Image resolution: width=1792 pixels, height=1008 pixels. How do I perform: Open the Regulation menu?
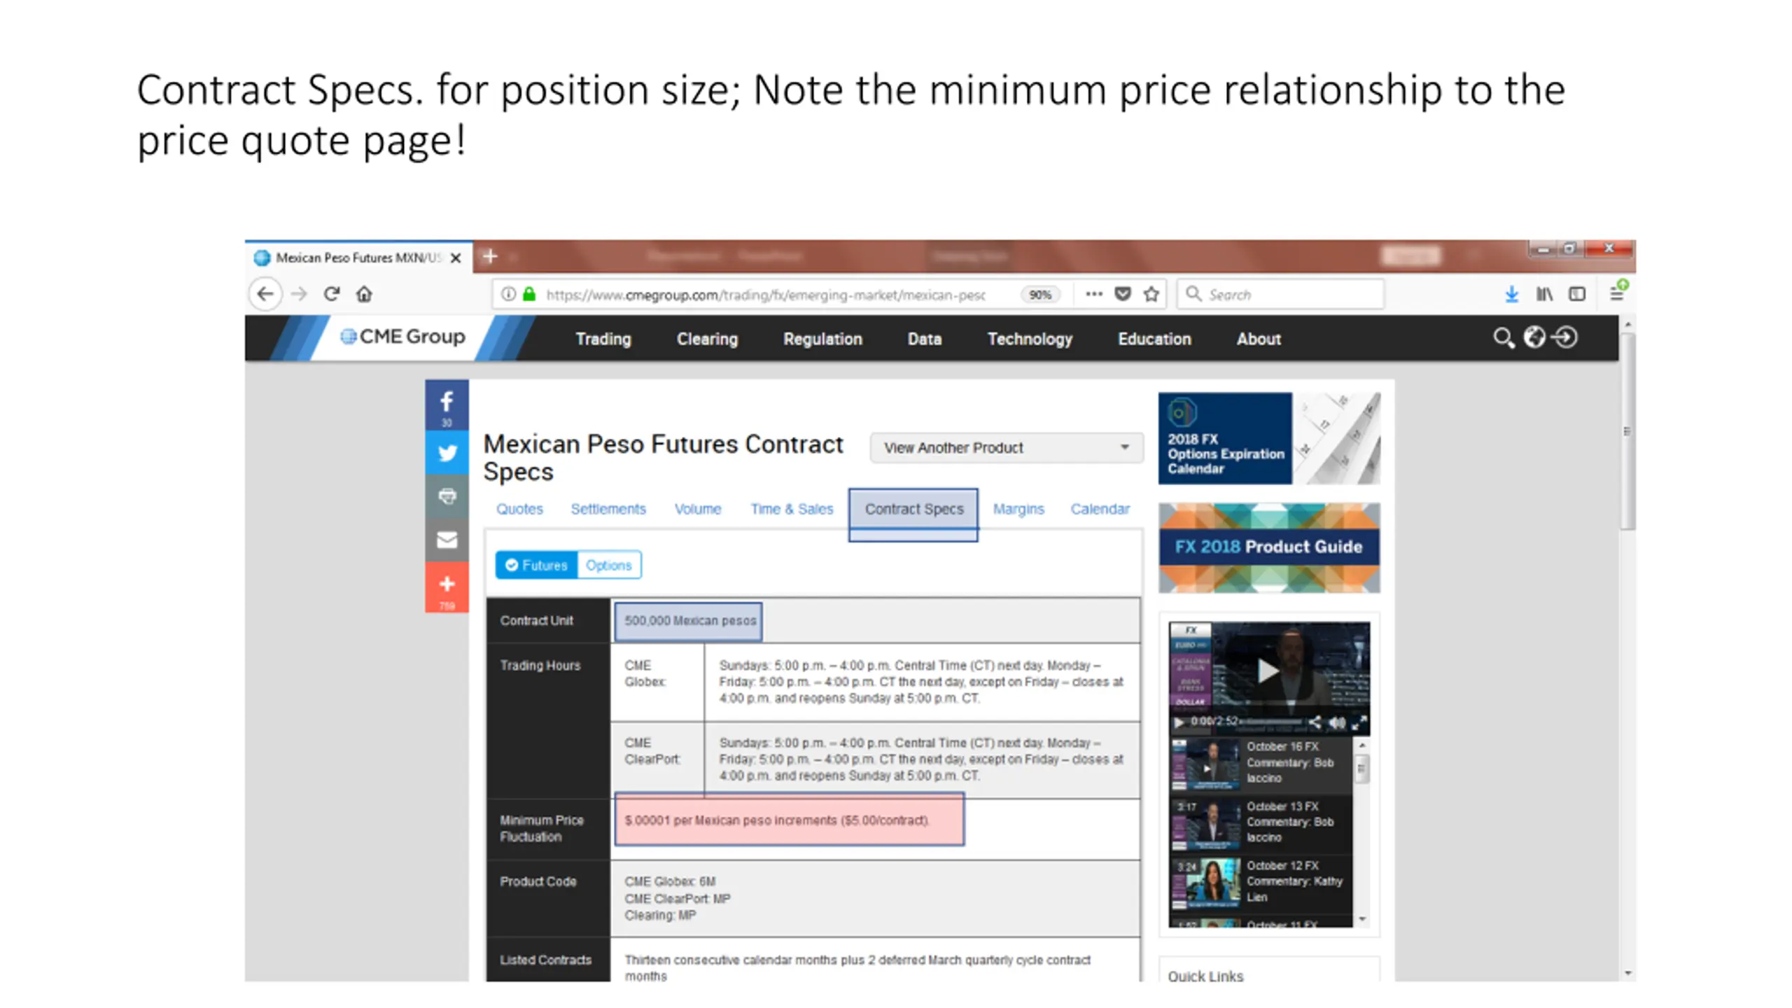click(822, 339)
